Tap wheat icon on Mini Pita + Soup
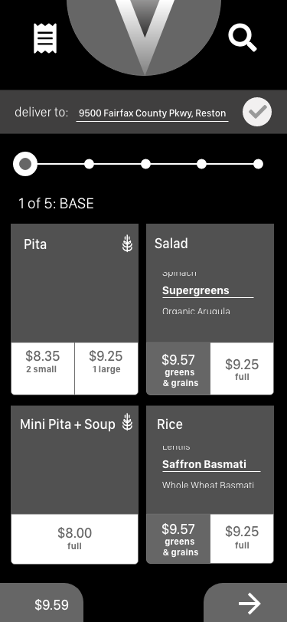The height and width of the screenshot is (622, 287). point(127,421)
